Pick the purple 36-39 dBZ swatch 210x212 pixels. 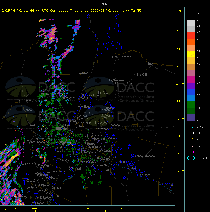coord(191,86)
